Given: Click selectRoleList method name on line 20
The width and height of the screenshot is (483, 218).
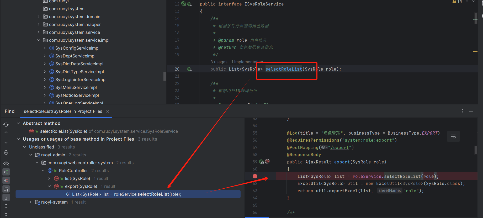Looking at the screenshot, I should point(284,69).
